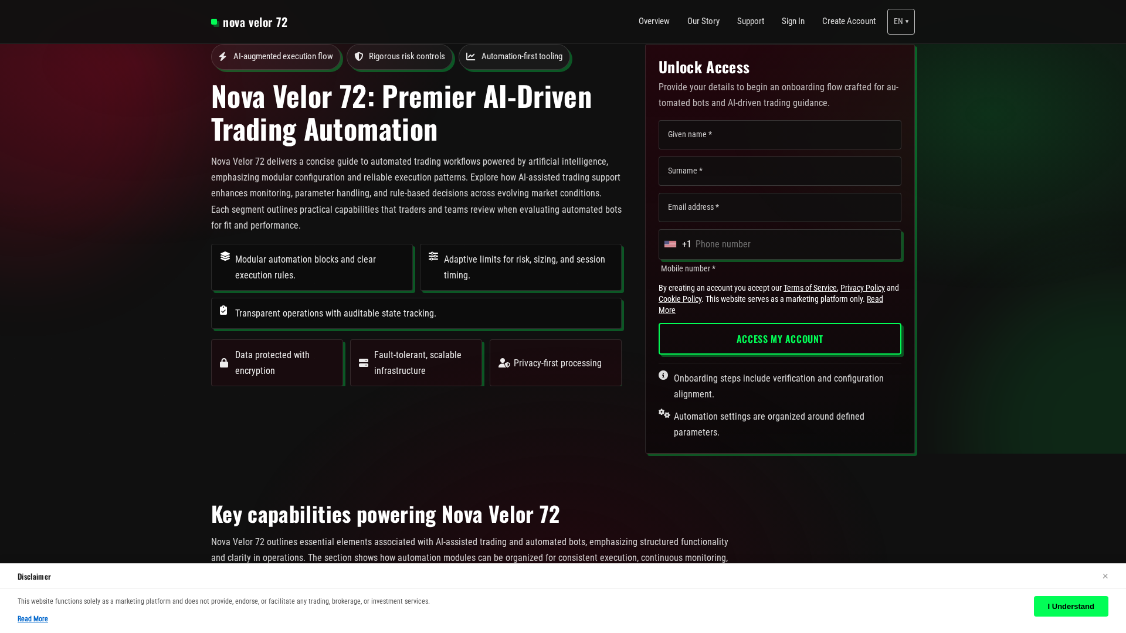Screen dimensions: 1126x633
Task: Click the main Nova Velor 72 hero heading
Action: [401, 113]
